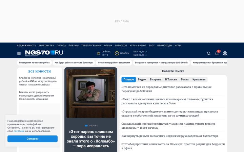244x152 pixels.
Task: Open the согласие link in cookie notice
Action: click(19, 131)
